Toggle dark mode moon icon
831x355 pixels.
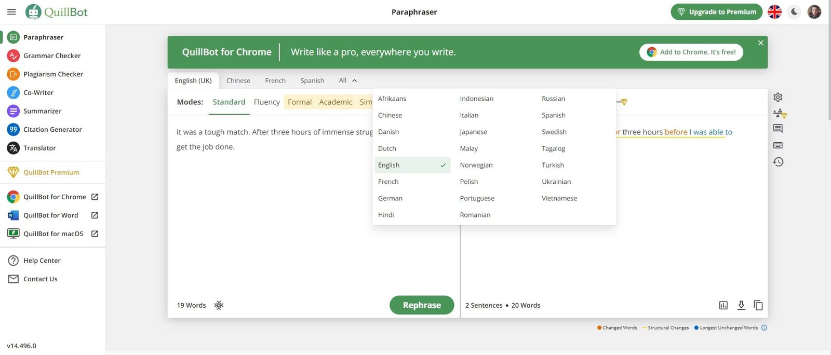click(x=794, y=11)
